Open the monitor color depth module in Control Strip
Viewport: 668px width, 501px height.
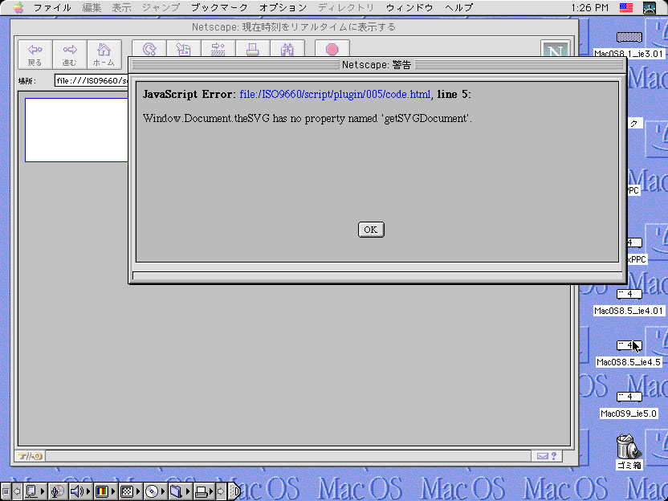coord(105,491)
